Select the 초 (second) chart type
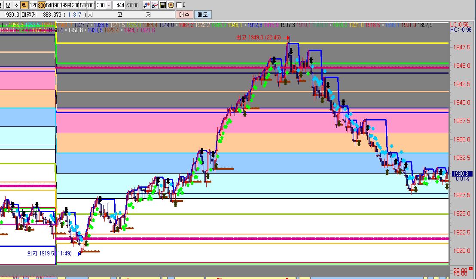The width and height of the screenshot is (476, 279). coord(16,5)
